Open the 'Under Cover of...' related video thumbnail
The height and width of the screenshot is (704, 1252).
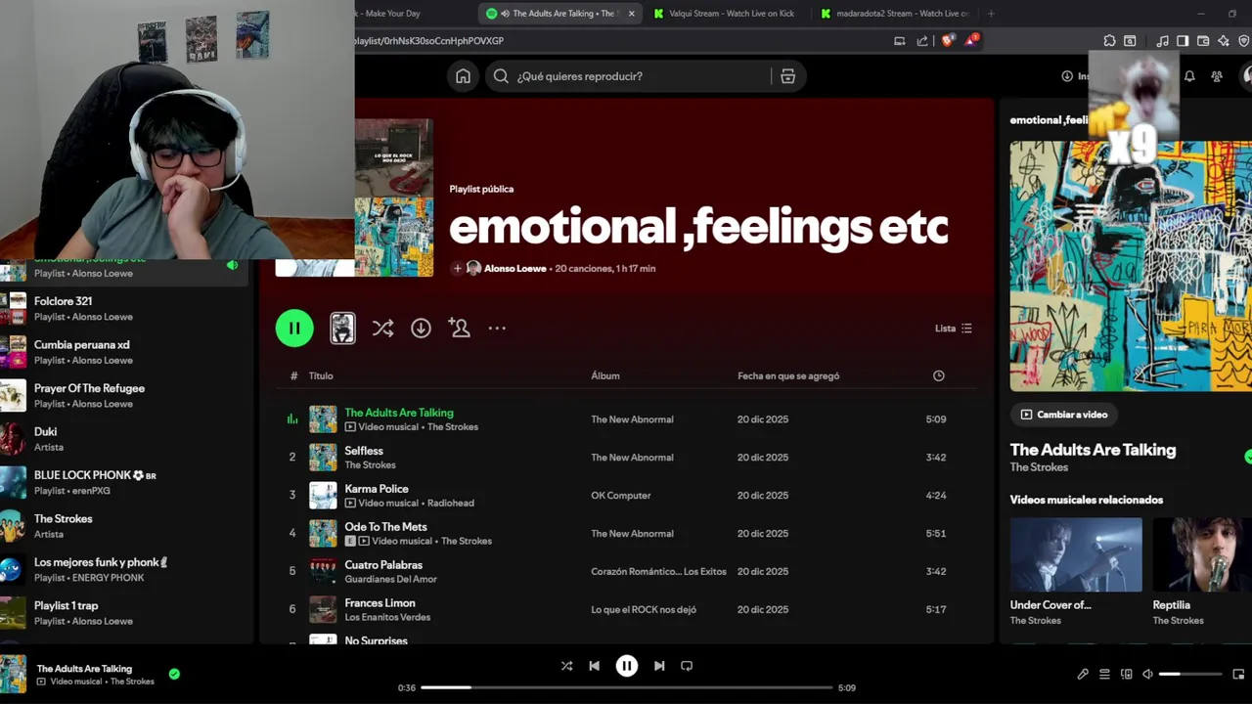pyautogui.click(x=1076, y=554)
